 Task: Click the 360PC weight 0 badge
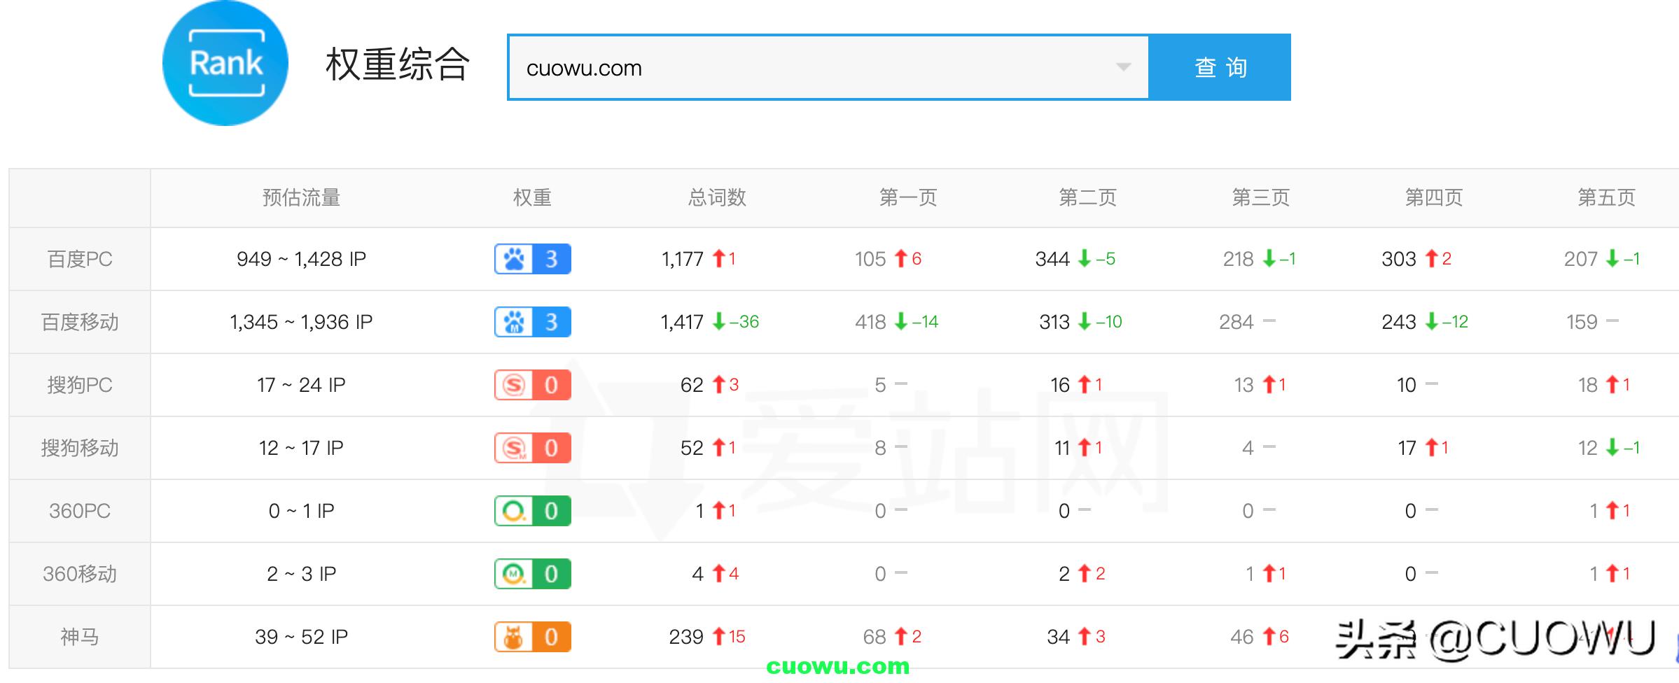coord(533,511)
